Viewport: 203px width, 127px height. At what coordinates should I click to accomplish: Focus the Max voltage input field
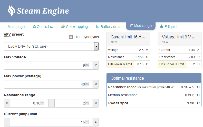pyautogui.click(x=44, y=65)
